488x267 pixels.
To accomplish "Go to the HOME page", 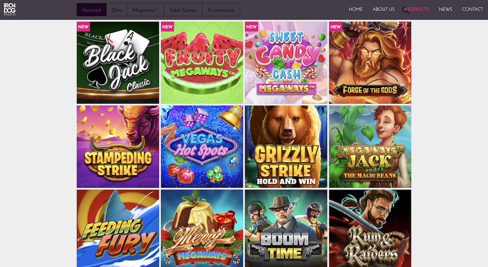I will click(x=355, y=9).
